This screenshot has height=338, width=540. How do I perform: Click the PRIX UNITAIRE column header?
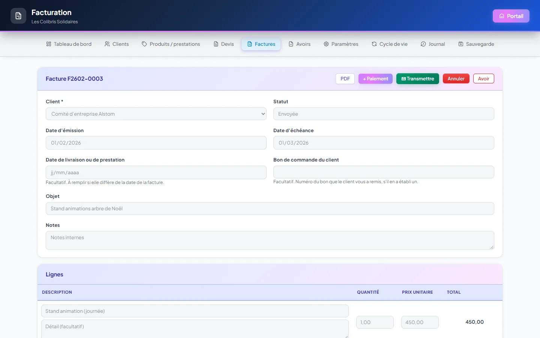point(417,292)
